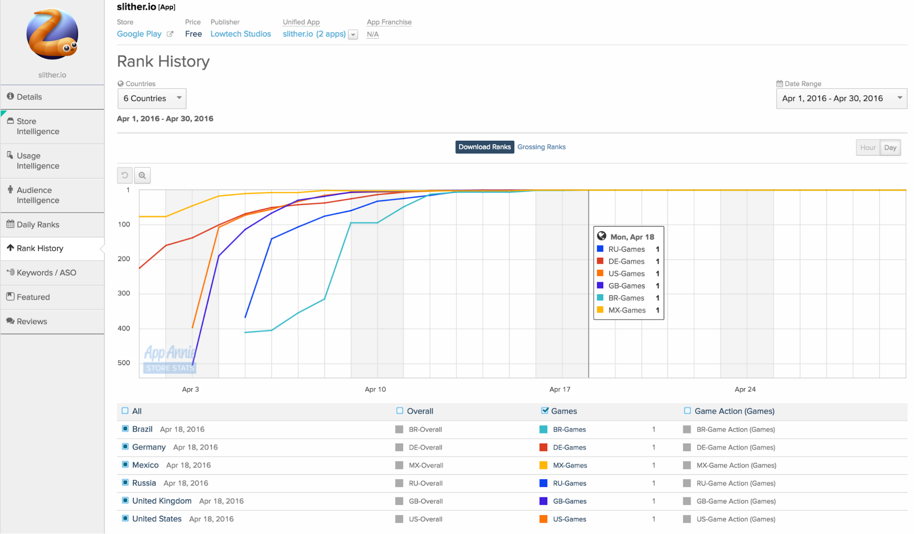Open the 6 Countries dropdown
The width and height of the screenshot is (914, 534).
[152, 98]
